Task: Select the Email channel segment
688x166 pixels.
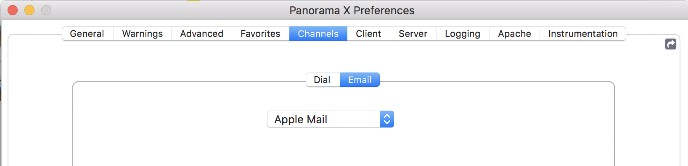Action: (x=360, y=80)
